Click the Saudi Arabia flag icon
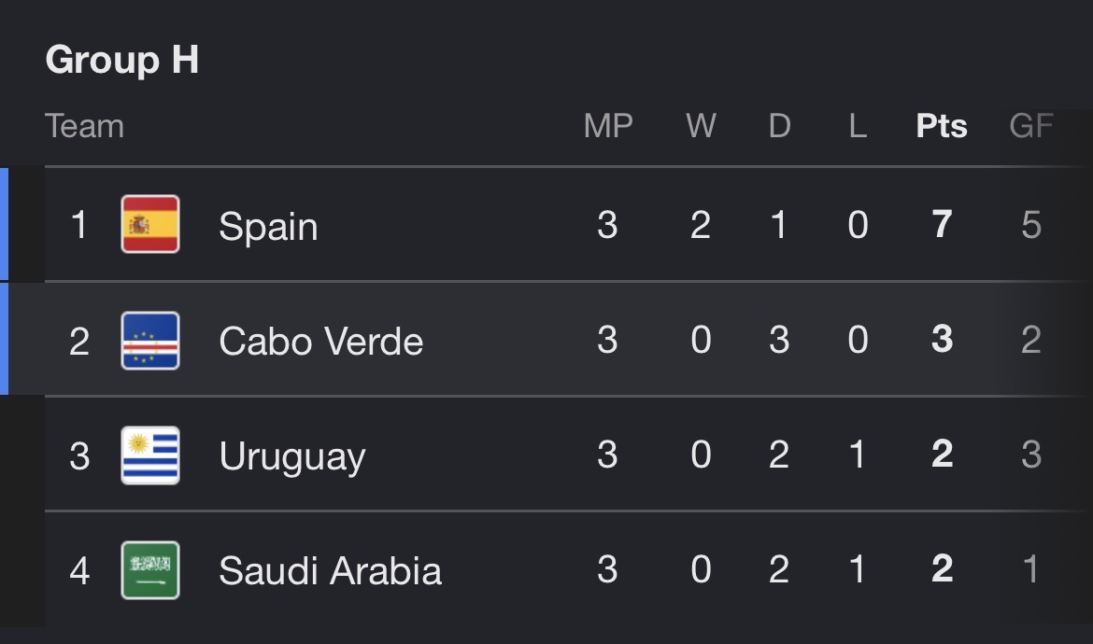 tap(150, 570)
